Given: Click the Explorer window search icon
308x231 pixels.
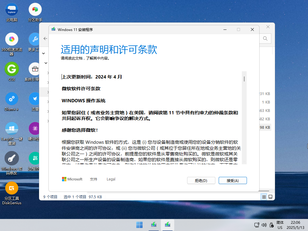Looking at the screenshot, I should point(265,38).
